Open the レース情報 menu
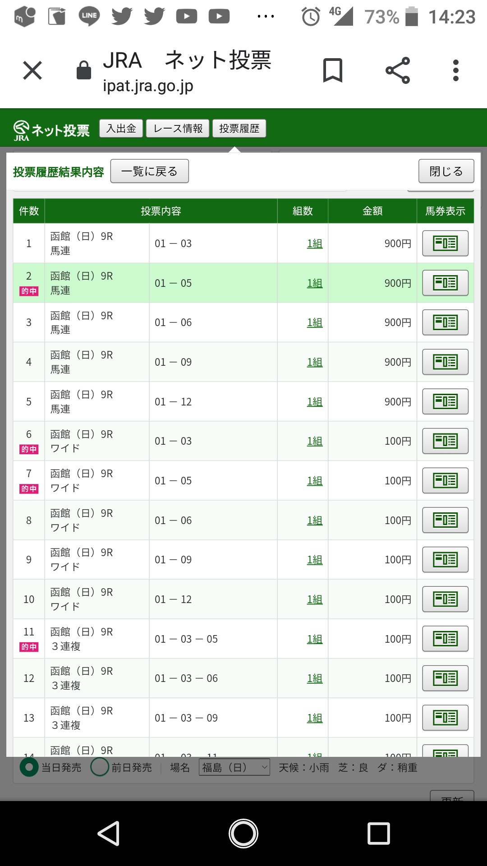Viewport: 487px width, 866px height. coord(178,129)
